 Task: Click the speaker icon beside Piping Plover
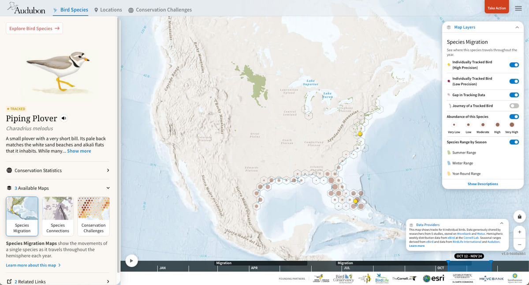click(64, 118)
